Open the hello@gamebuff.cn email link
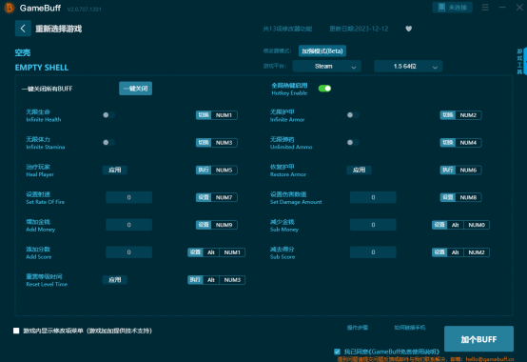The height and width of the screenshot is (362, 527). [x=490, y=359]
